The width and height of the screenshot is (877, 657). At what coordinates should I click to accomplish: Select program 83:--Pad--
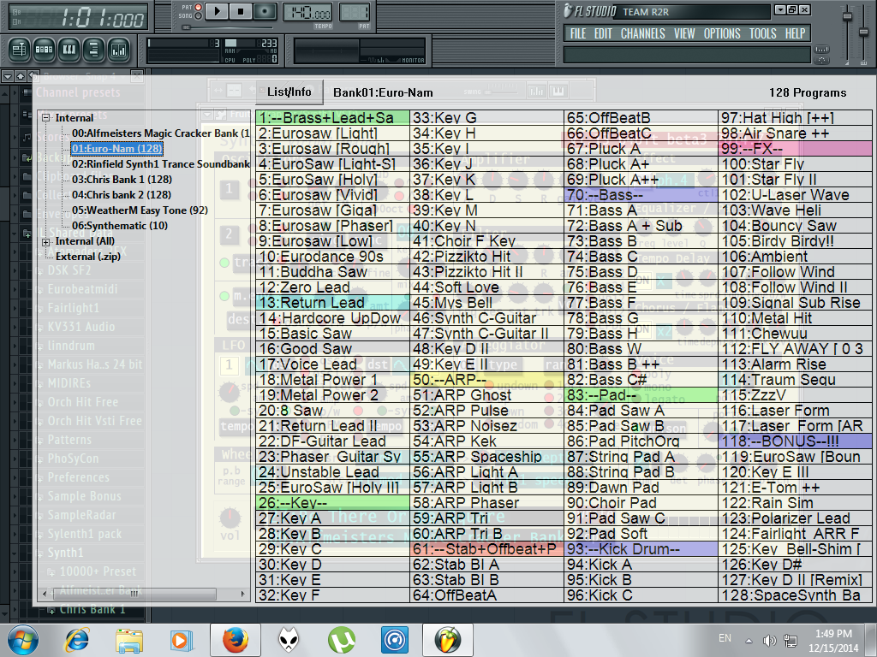click(x=641, y=395)
